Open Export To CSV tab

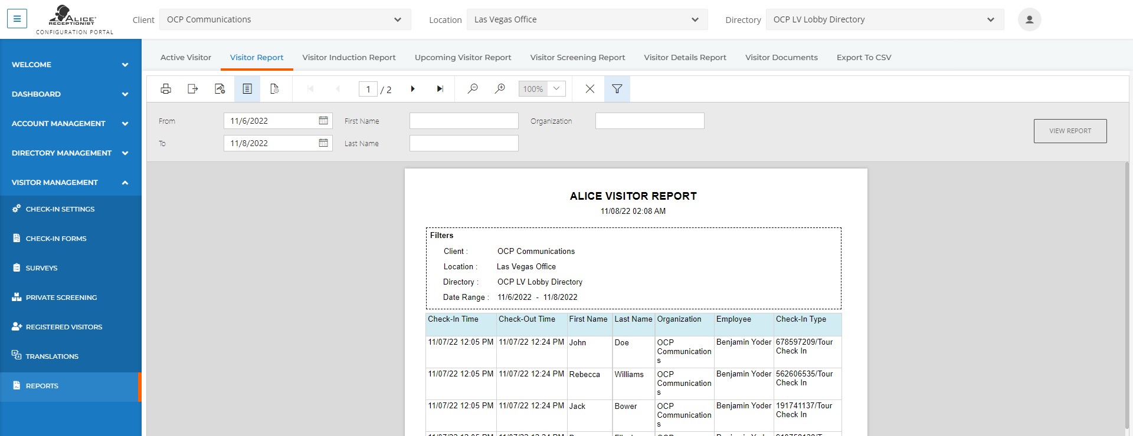864,57
